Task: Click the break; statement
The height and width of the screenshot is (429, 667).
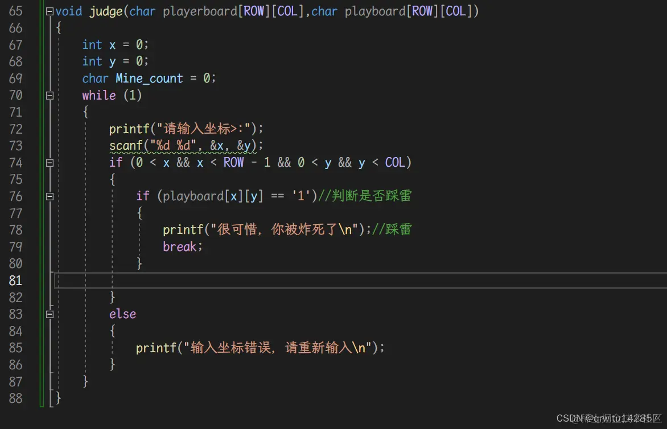Action: [x=183, y=246]
